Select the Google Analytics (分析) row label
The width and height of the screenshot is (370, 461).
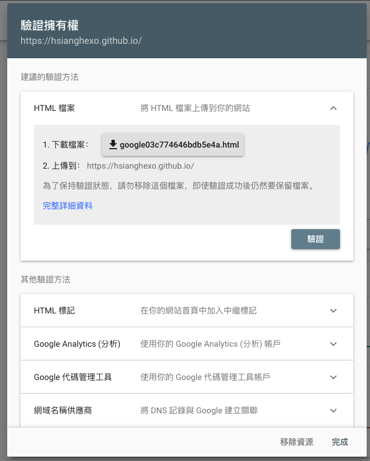pos(77,344)
